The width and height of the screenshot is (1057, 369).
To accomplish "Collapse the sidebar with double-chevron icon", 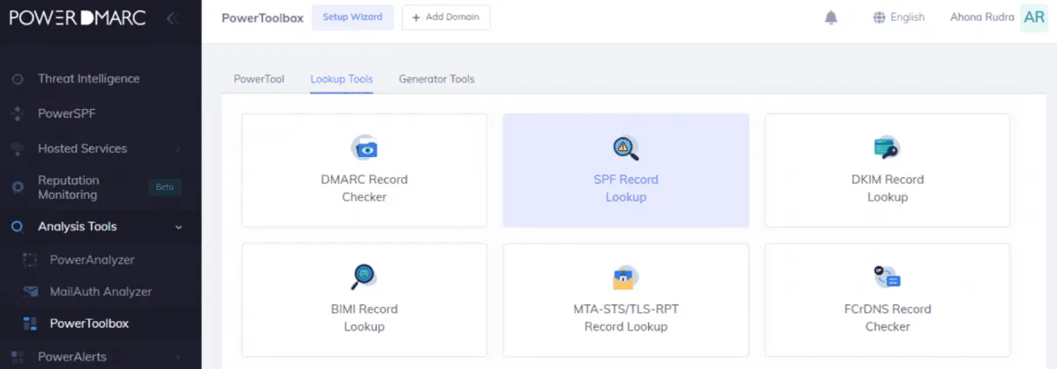I will [x=172, y=18].
